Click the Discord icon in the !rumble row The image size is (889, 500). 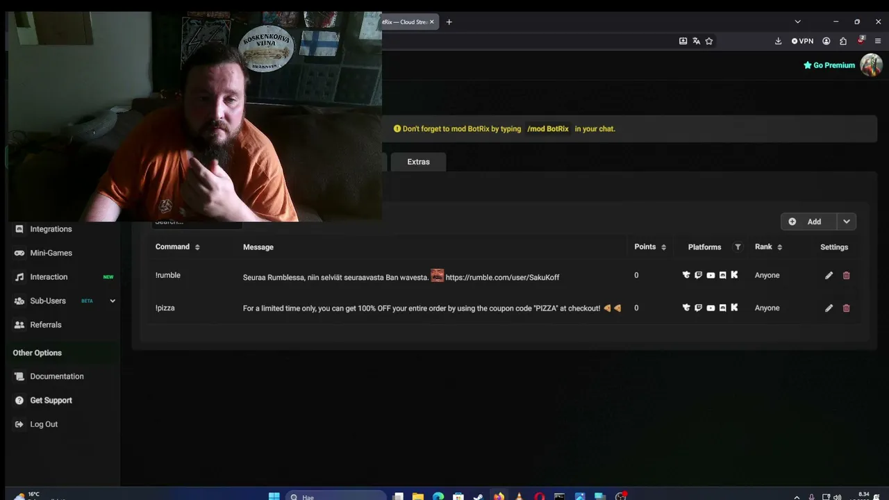pyautogui.click(x=722, y=275)
